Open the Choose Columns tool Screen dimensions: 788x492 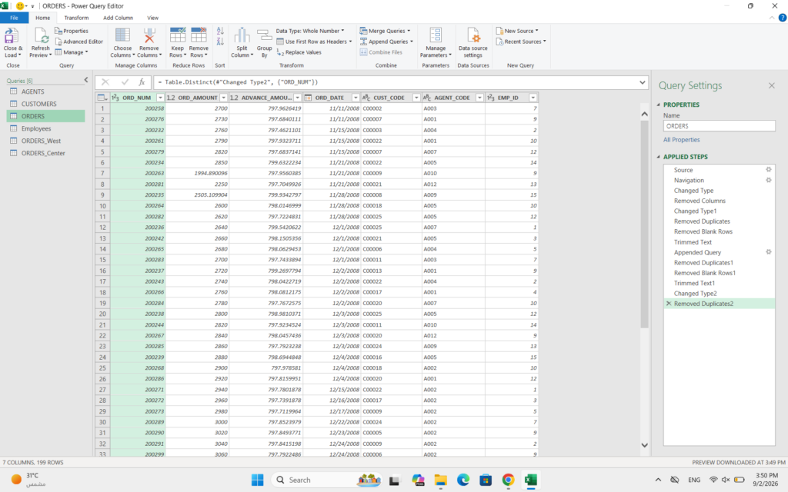click(x=122, y=35)
